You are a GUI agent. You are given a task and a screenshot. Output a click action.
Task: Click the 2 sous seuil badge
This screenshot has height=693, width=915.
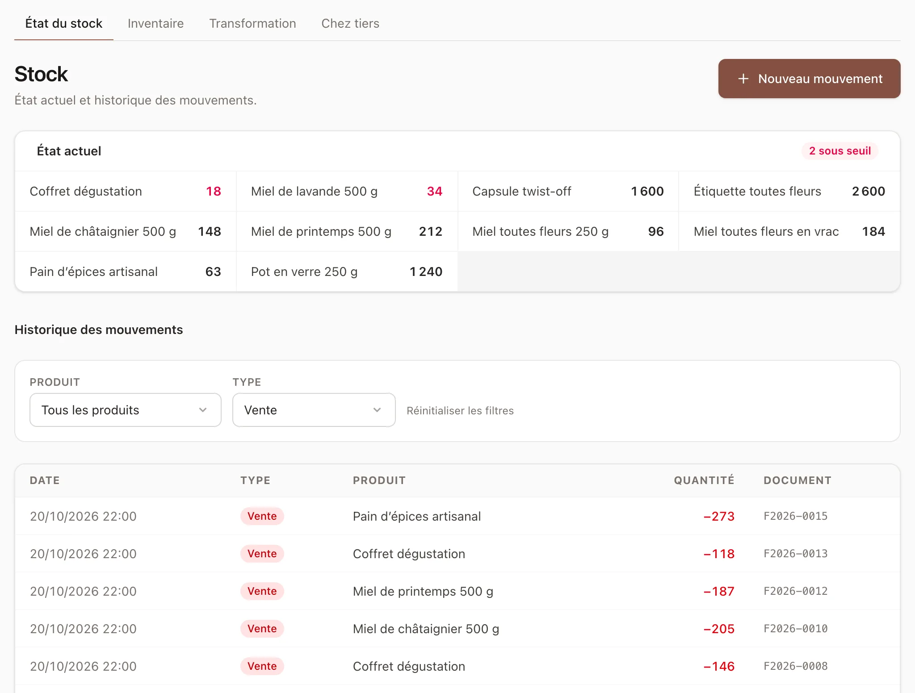tap(840, 151)
